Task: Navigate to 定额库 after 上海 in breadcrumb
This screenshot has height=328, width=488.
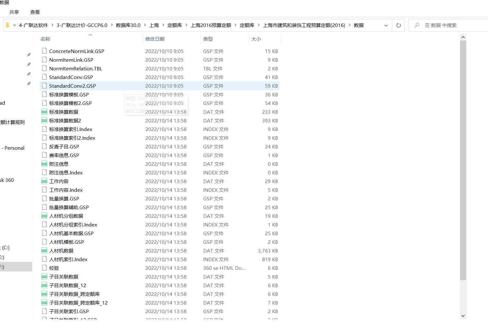Action: 175,25
